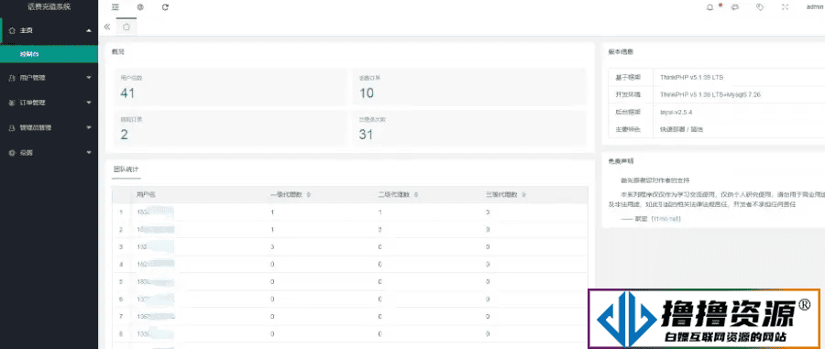Viewport: 825px width, 349px height.
Task: Sort by 三级代理数 column sort icon
Action: [524, 195]
